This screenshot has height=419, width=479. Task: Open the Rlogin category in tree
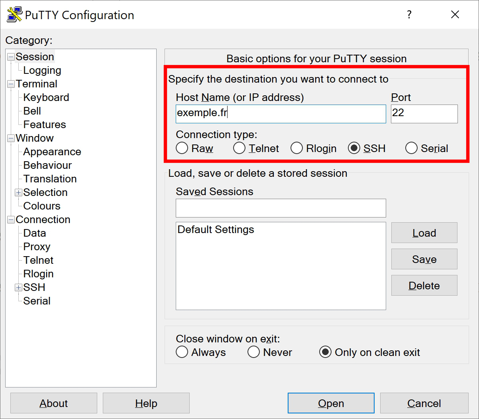tap(38, 274)
